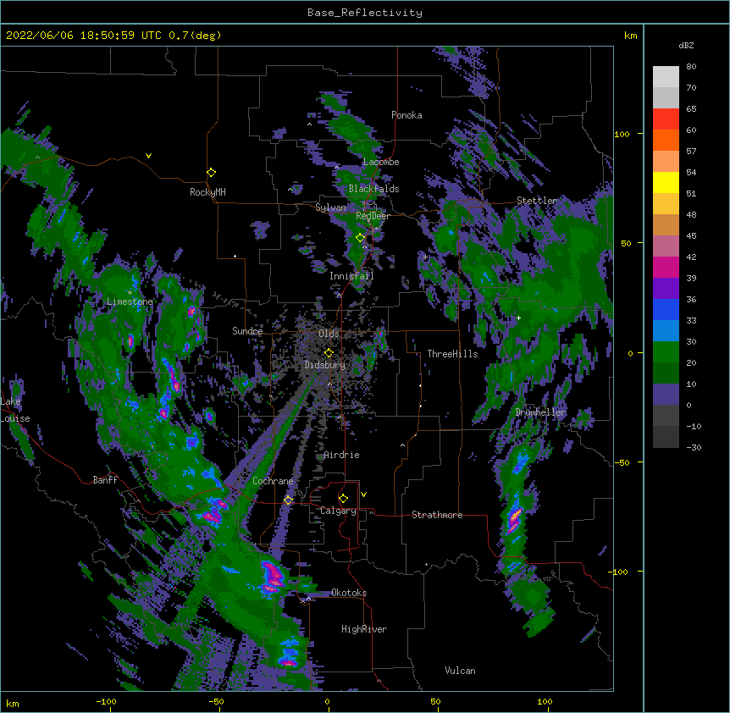Click the Sundre town label

[x=247, y=331]
